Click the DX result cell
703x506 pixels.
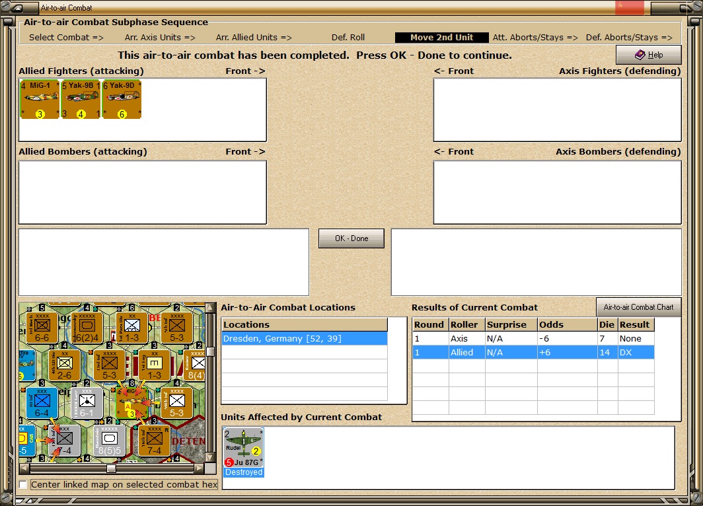[x=636, y=352]
